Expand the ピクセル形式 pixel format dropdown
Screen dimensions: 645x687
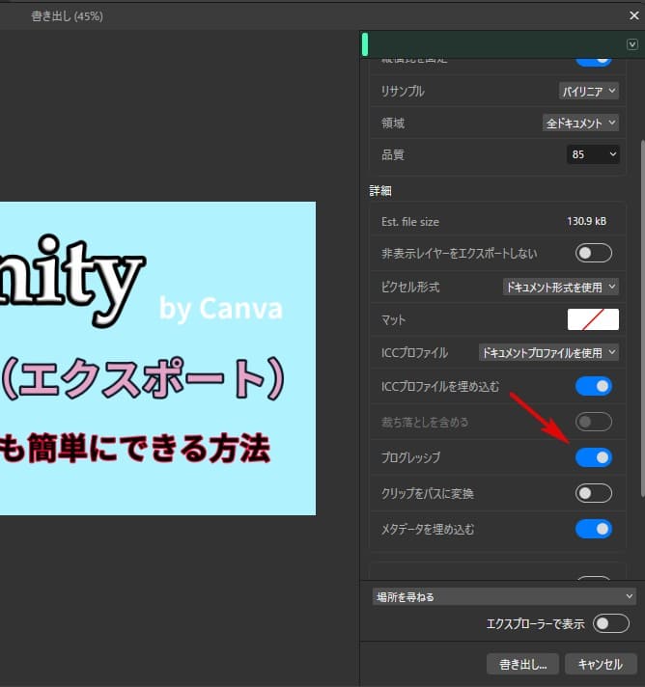click(x=561, y=287)
